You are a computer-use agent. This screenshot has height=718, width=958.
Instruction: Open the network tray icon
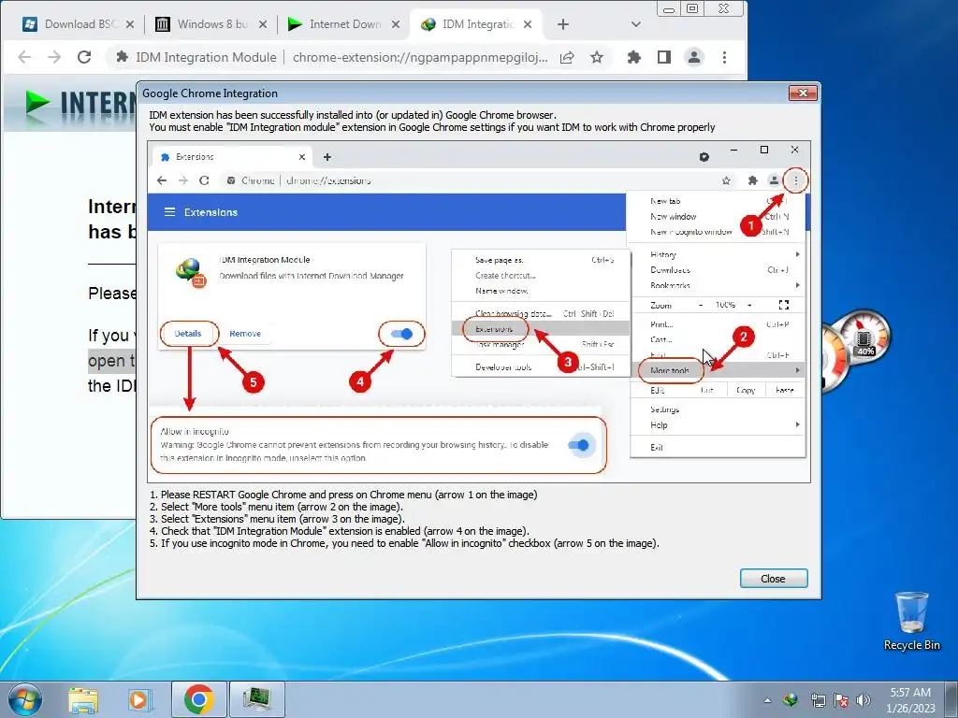818,700
